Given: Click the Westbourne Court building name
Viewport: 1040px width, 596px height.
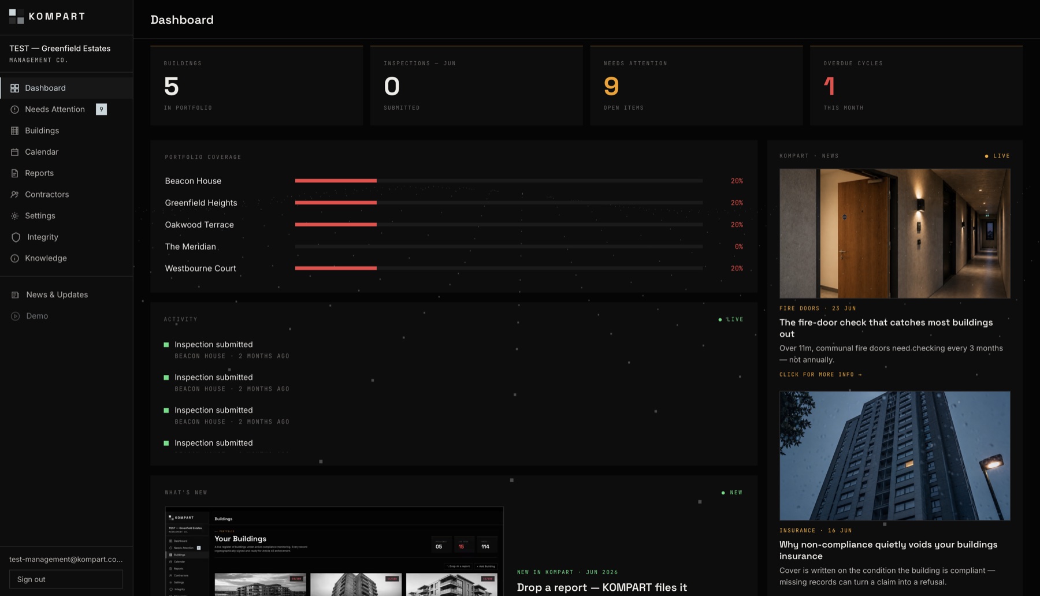Looking at the screenshot, I should pyautogui.click(x=200, y=269).
